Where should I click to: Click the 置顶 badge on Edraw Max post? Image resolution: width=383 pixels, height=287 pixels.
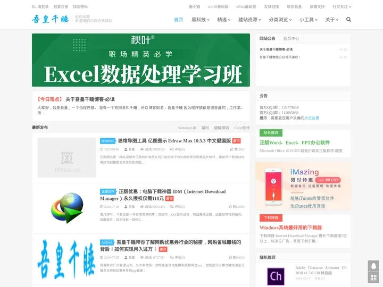tap(236, 141)
